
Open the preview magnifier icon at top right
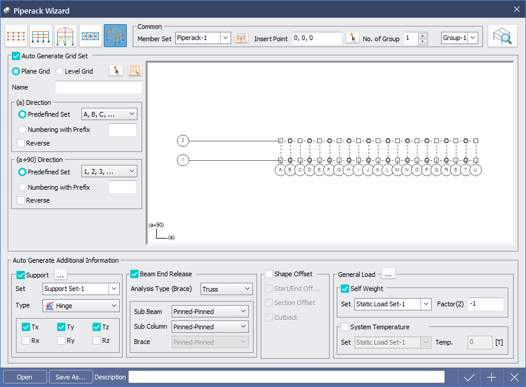(x=502, y=37)
